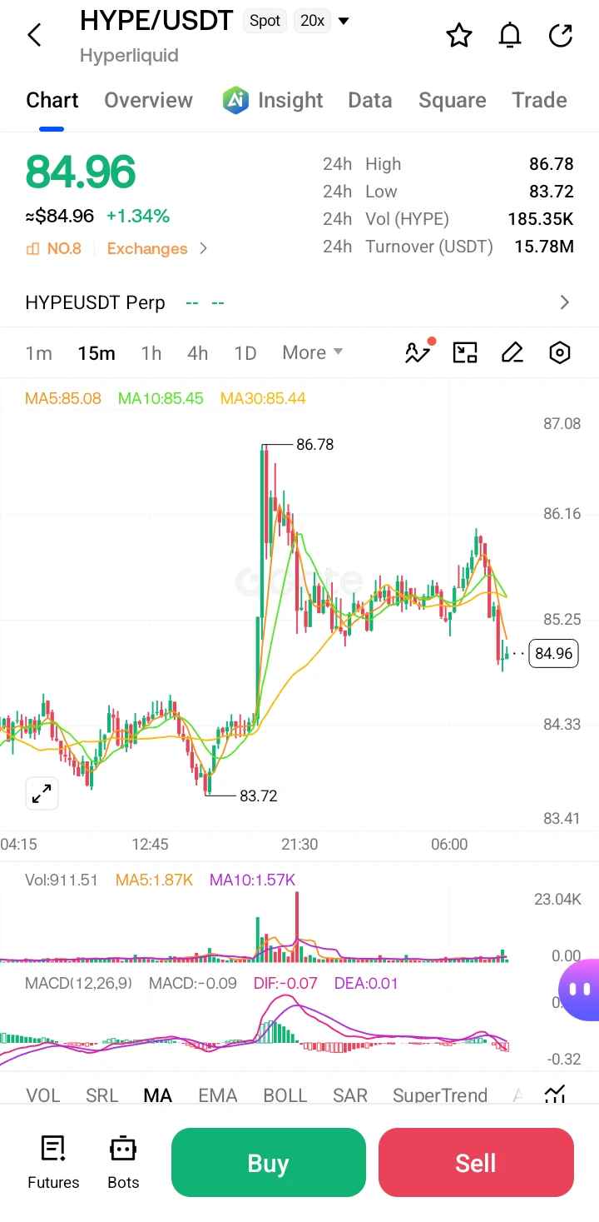This screenshot has height=1222, width=599.
Task: Select the drawing pencil tool
Action: pyautogui.click(x=512, y=352)
